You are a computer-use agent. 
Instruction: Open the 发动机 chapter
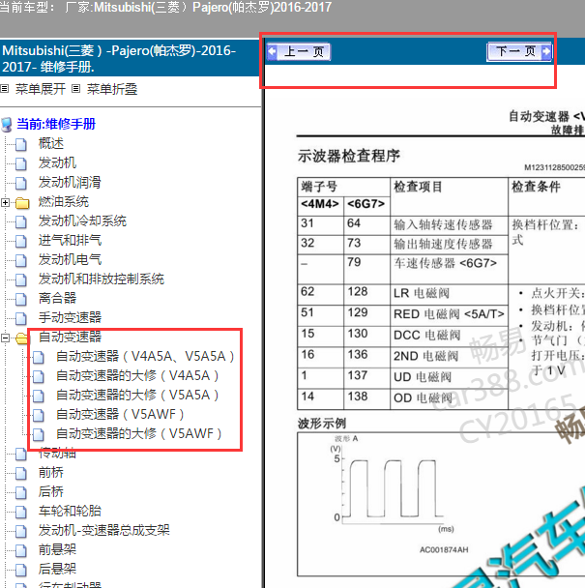pyautogui.click(x=57, y=162)
